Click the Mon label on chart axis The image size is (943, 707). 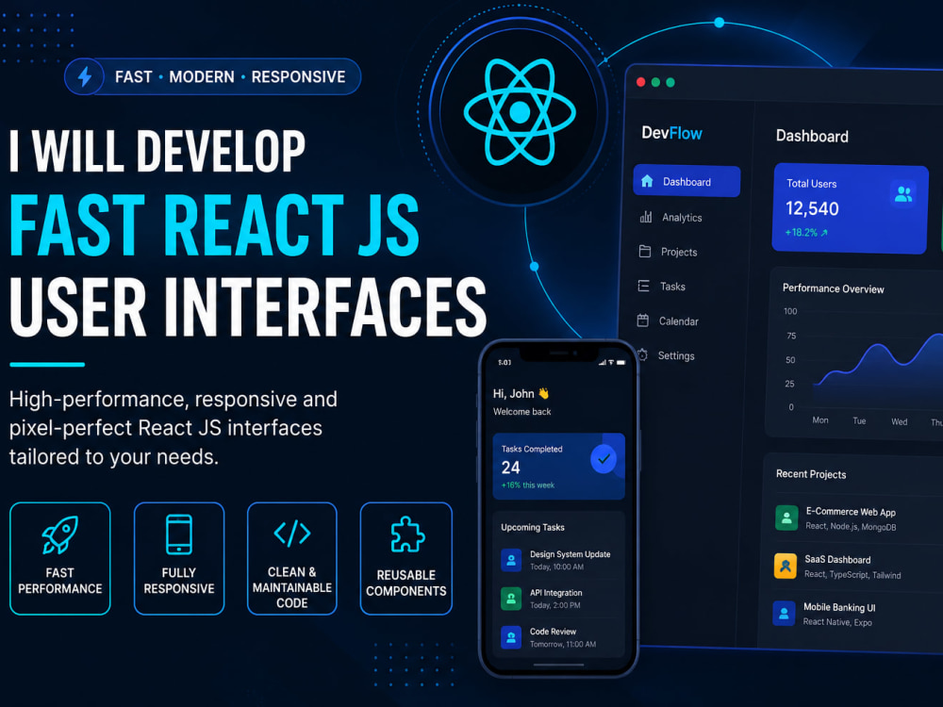click(820, 419)
